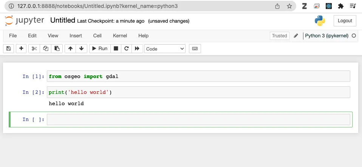362x167 pixels.
Task: Click the Z browser extension icon
Action: click(x=305, y=6)
